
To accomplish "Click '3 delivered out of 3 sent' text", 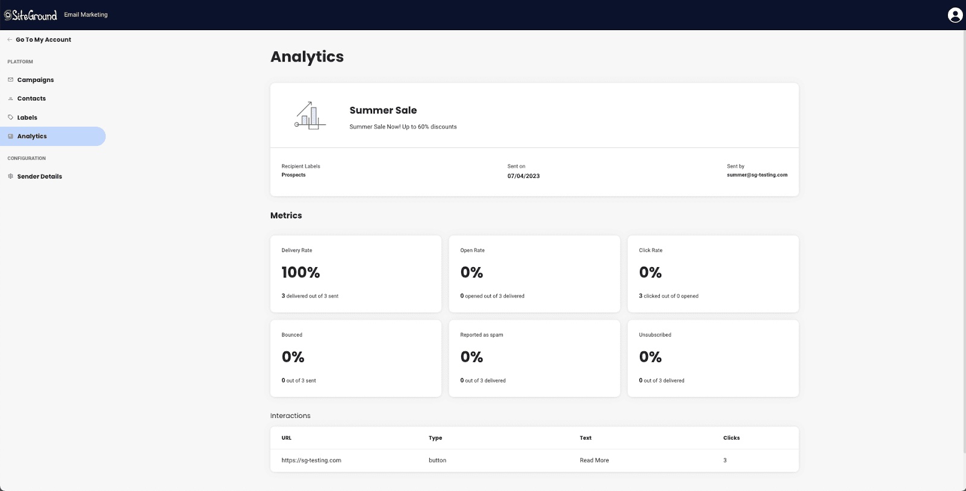I will [x=310, y=296].
